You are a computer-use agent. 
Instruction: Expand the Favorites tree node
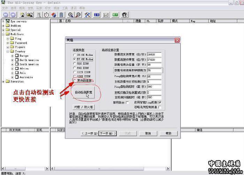tap(3, 82)
